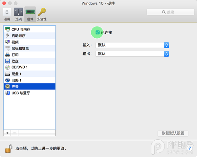Select the CPU 与内存 text row

point(30,29)
